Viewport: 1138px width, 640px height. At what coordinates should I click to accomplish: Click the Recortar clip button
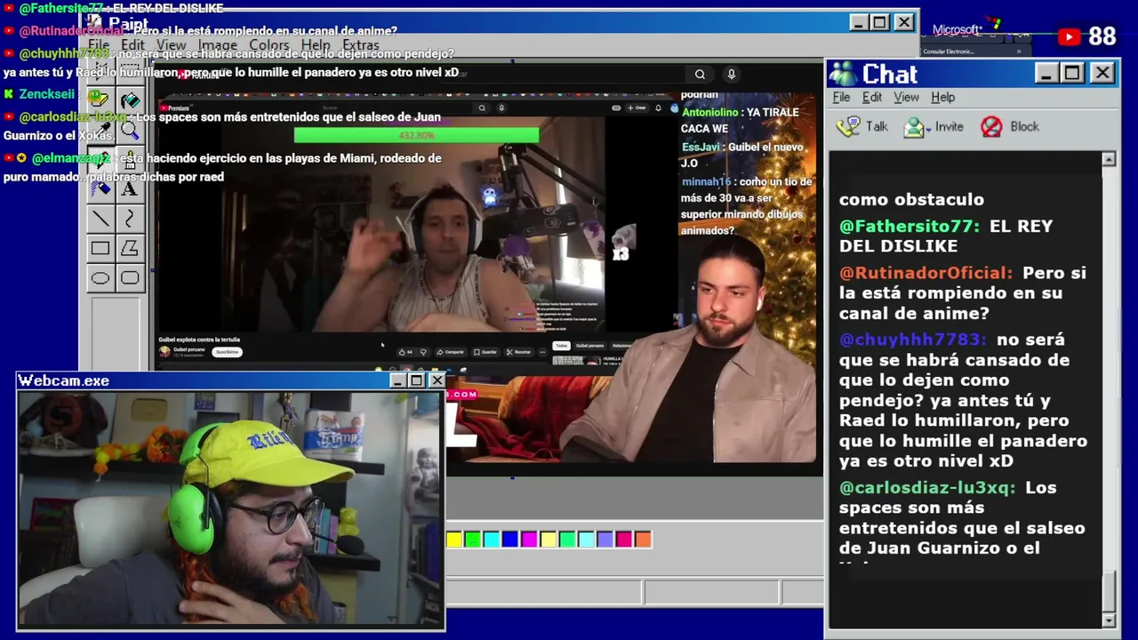(x=518, y=352)
